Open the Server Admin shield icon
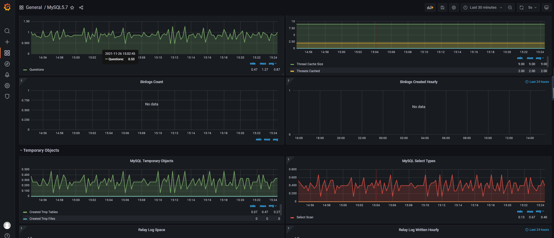The height and width of the screenshot is (238, 554). (x=7, y=96)
